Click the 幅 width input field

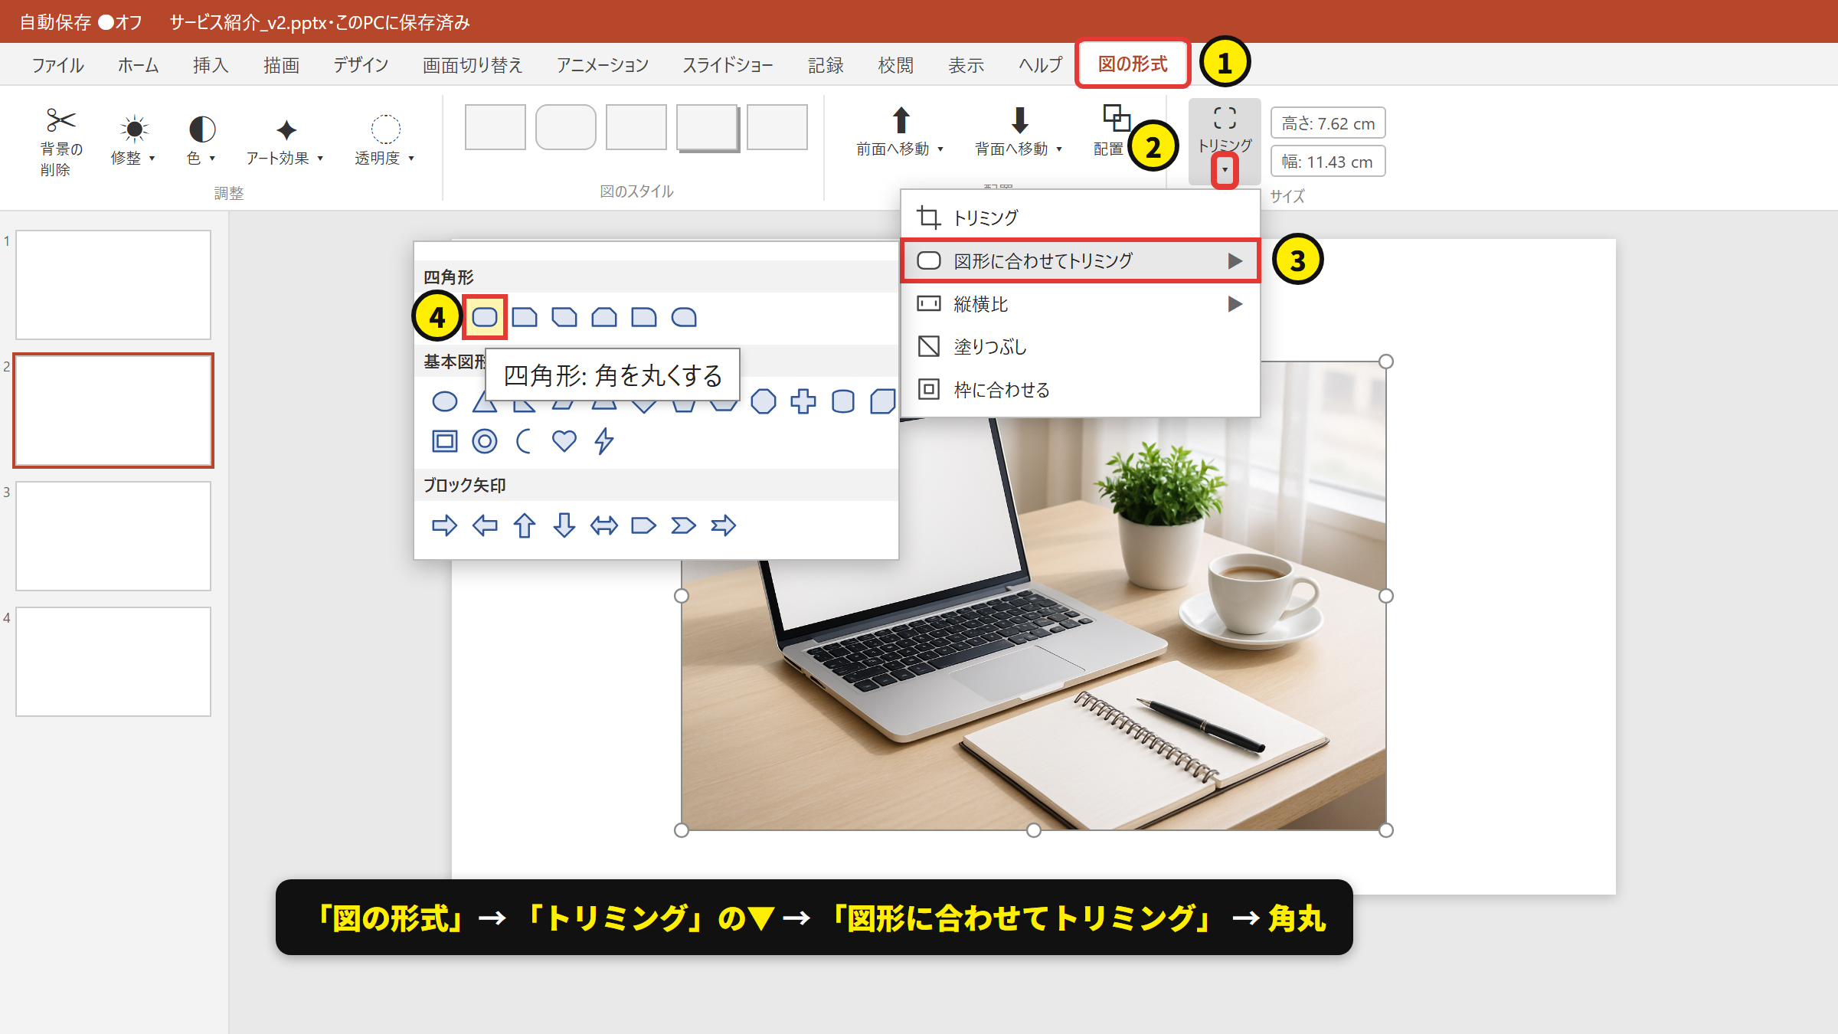(x=1328, y=162)
